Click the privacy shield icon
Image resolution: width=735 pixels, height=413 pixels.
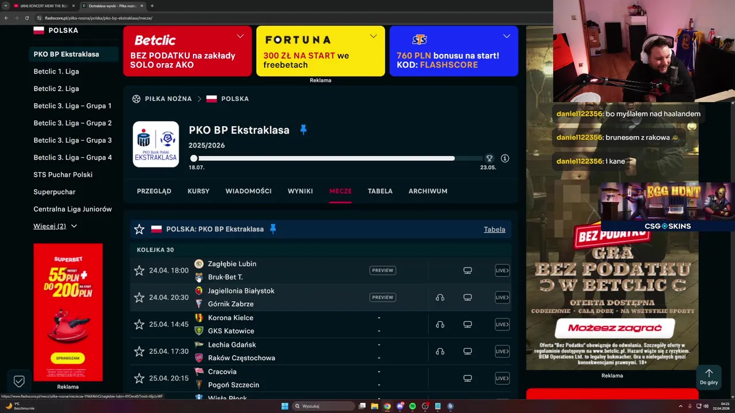tap(19, 381)
